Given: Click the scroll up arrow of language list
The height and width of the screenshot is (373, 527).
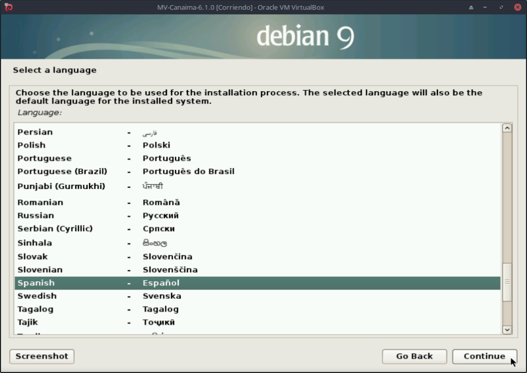Looking at the screenshot, I should pos(507,128).
